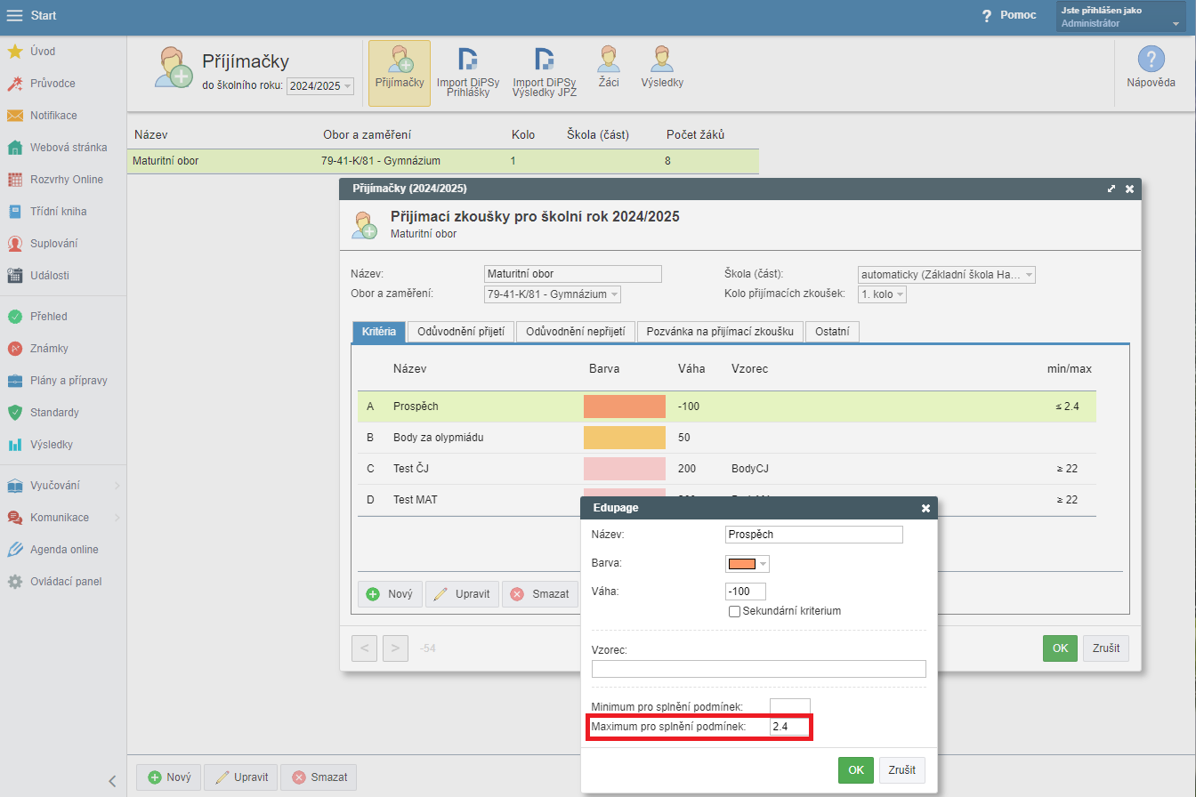Maximize the Přijímačky dialog with expand icon

[x=1111, y=189]
